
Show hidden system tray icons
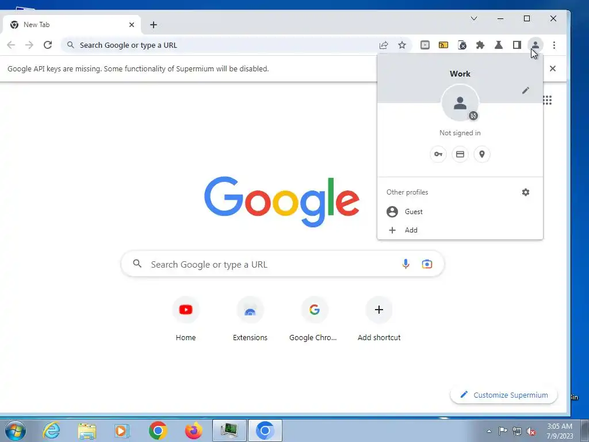tap(489, 431)
